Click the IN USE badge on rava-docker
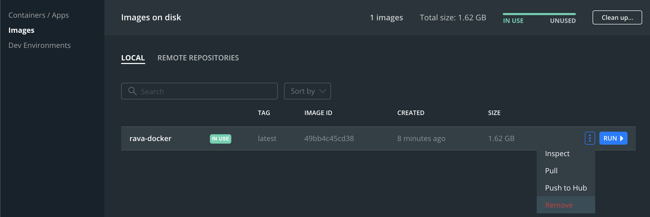This screenshot has height=217, width=650. (220, 139)
